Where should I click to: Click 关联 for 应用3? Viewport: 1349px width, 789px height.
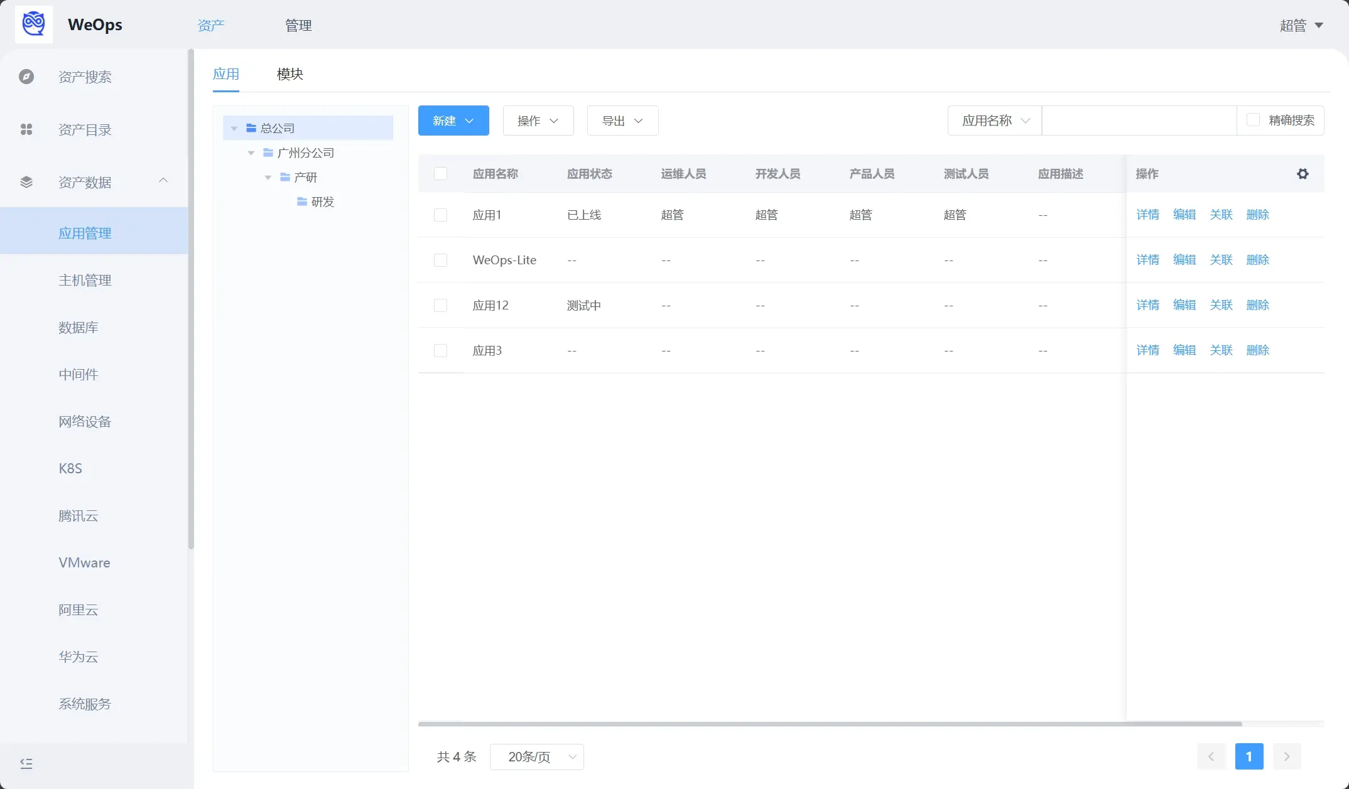1222,350
